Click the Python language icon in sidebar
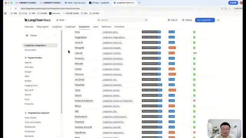The image size is (246, 138). (27, 36)
